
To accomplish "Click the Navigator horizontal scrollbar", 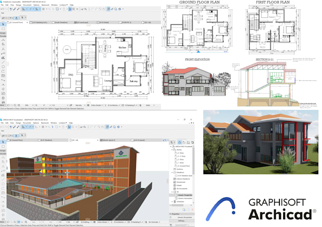I will 181,205.
